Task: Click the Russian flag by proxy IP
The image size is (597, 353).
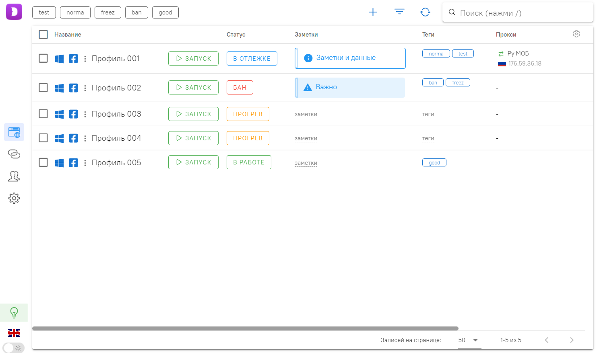Action: pyautogui.click(x=502, y=64)
